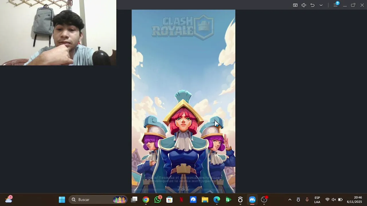Switch the ESP LAA input language
367x206 pixels.
point(317,200)
